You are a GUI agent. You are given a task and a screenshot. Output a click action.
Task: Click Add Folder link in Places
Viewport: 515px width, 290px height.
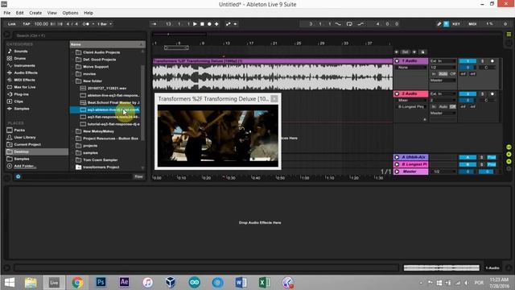pyautogui.click(x=25, y=166)
